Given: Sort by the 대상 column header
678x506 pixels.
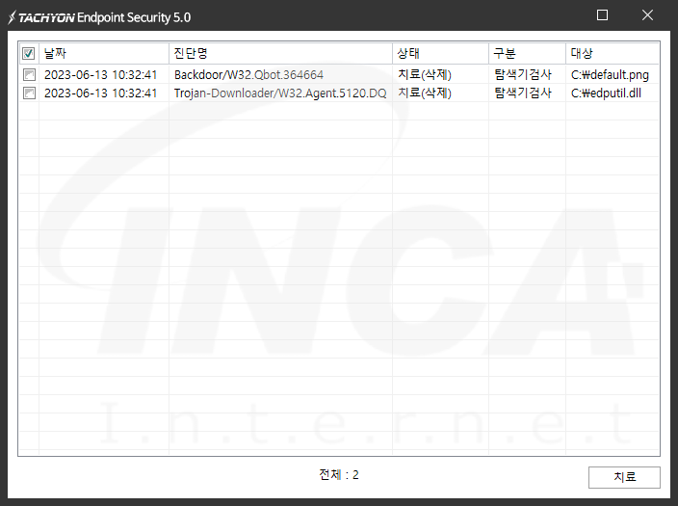Looking at the screenshot, I should click(613, 54).
